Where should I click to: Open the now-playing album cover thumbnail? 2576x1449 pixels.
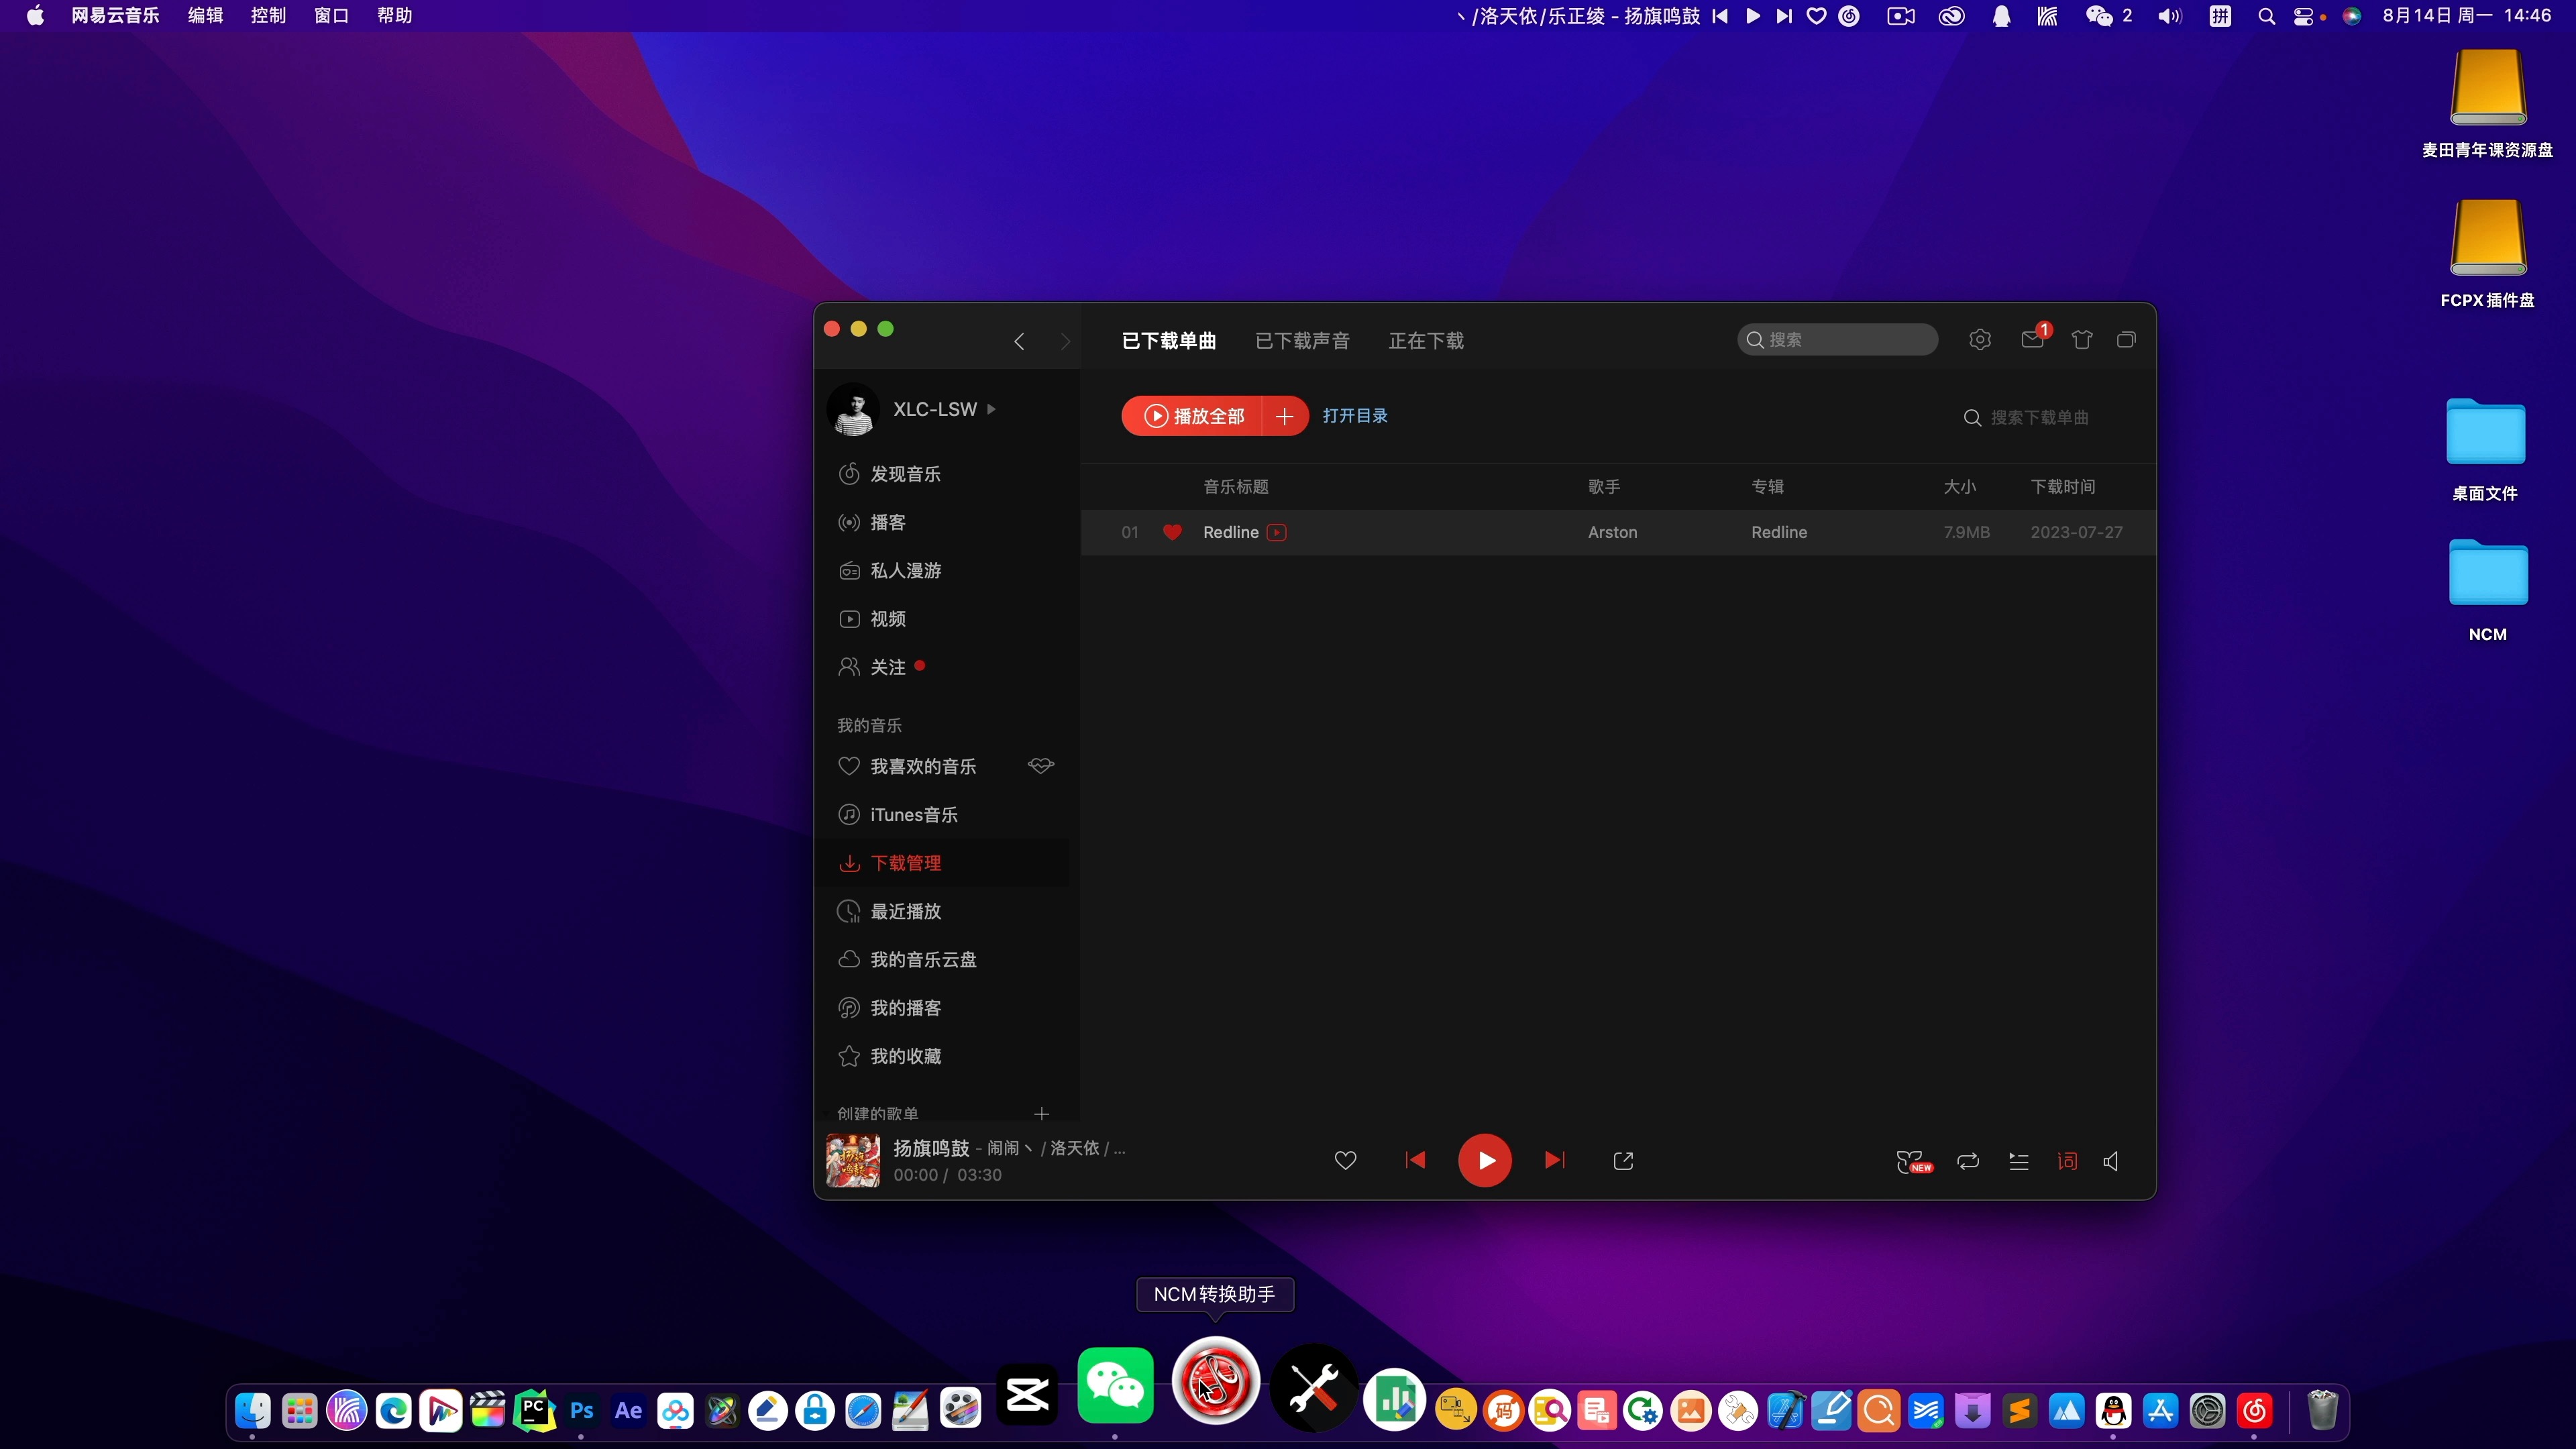853,1161
